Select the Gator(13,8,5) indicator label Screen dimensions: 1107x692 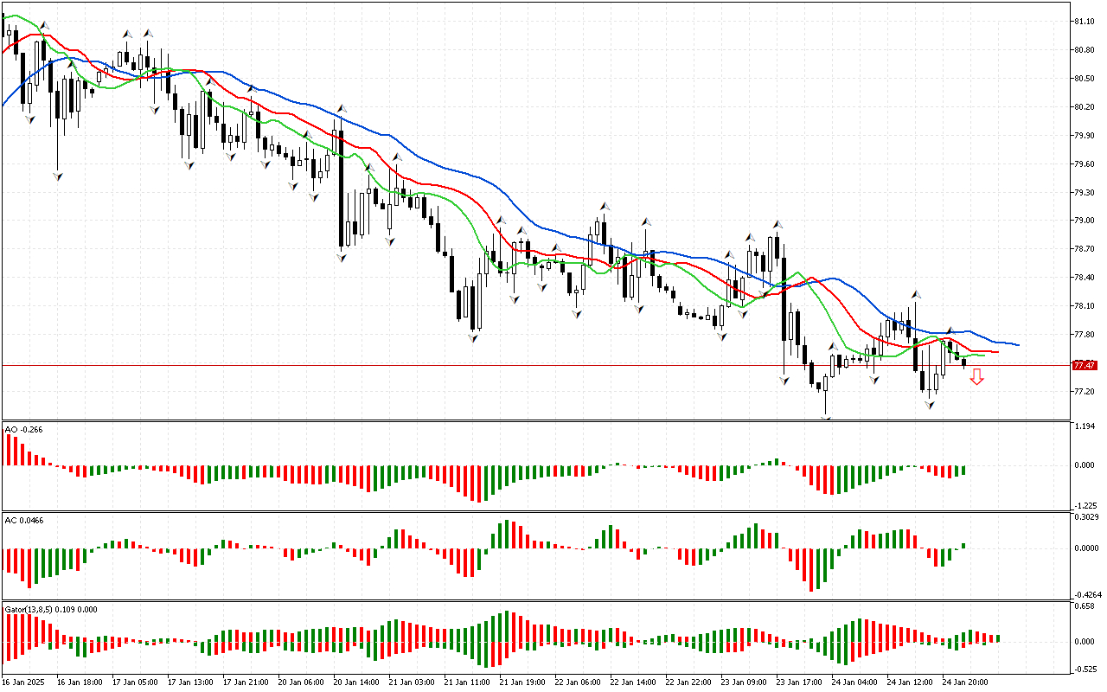[x=50, y=609]
